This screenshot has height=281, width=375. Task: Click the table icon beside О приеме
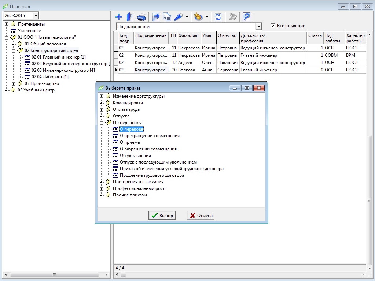pos(115,143)
